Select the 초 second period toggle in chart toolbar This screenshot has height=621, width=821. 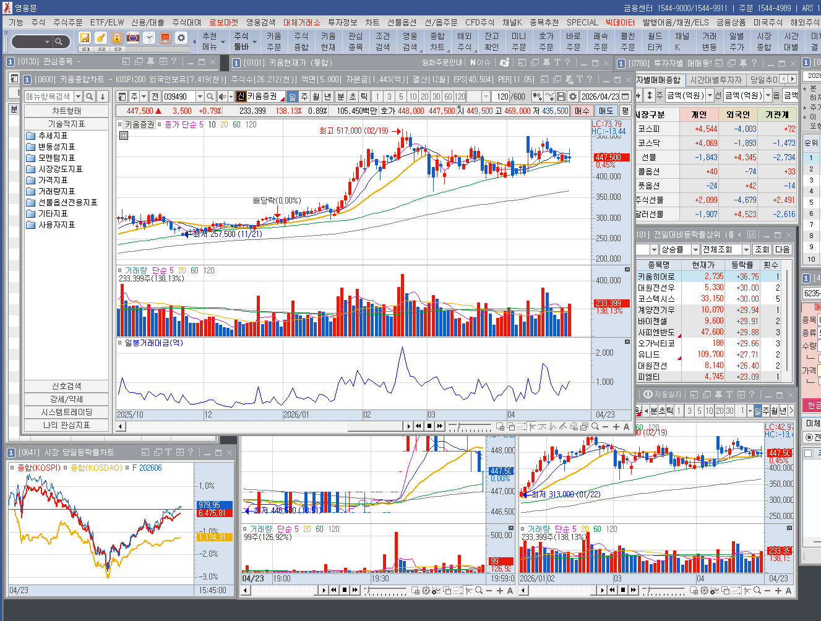(x=353, y=96)
